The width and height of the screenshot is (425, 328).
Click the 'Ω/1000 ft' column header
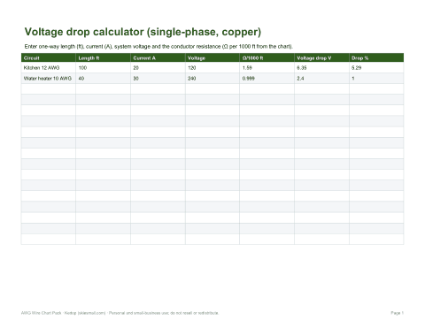coord(267,57)
